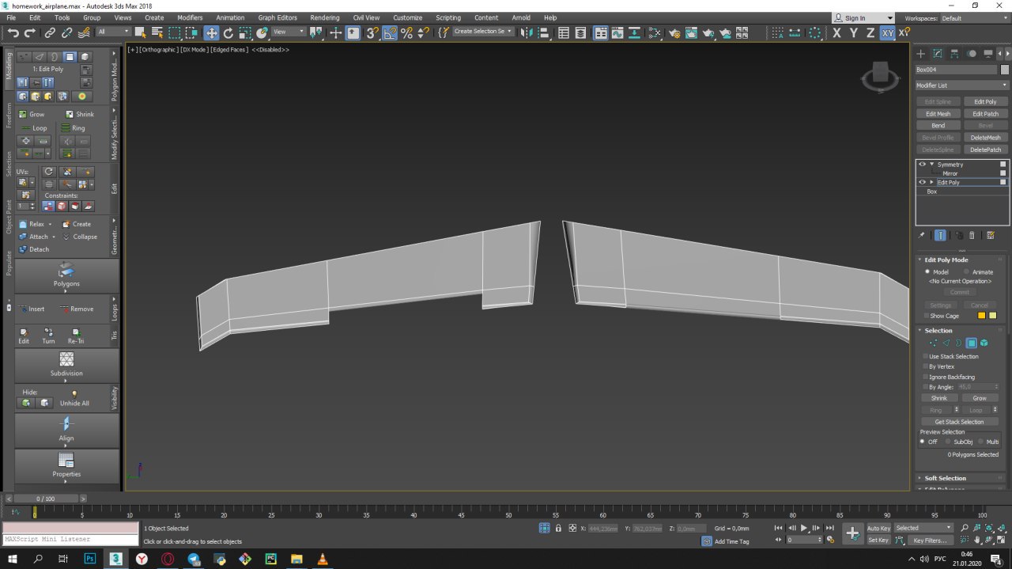Open the Rendering menu

325,17
